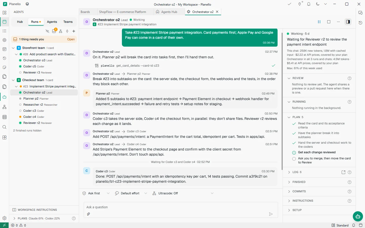The width and height of the screenshot is (365, 228).
Task: Collapse the Checkout team group
Action: (x=13, y=80)
